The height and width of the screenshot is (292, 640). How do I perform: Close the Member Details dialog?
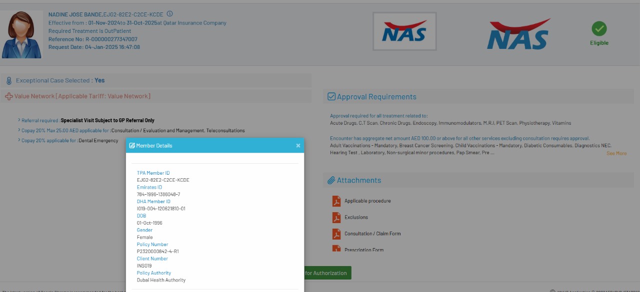tap(298, 146)
